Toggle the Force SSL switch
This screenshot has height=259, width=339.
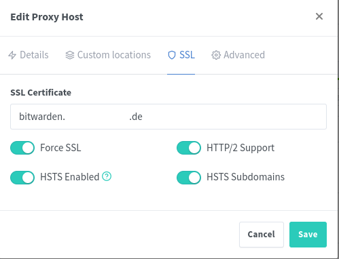tap(22, 148)
